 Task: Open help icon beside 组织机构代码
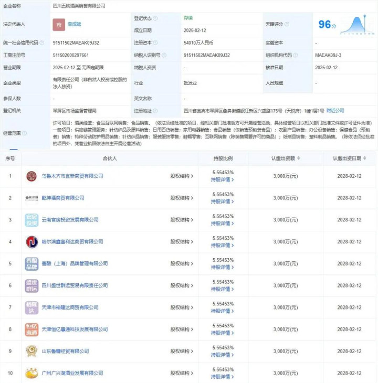click(x=296, y=55)
